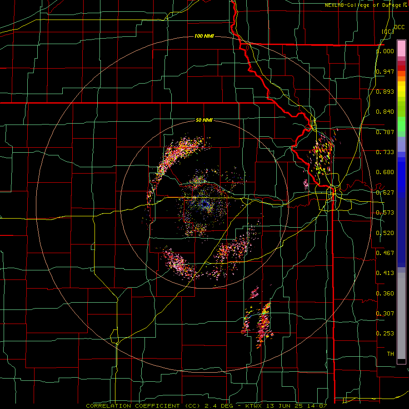Click the 50 NMI range ring label
Image resolution: width=409 pixels, height=409 pixels.
pos(204,120)
